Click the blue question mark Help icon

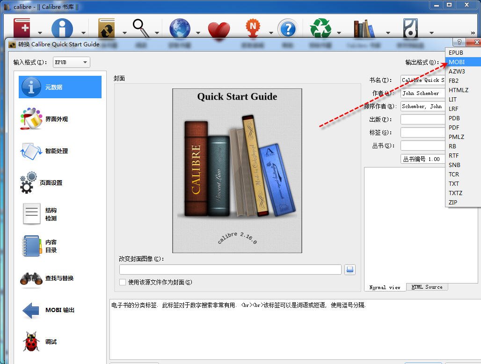pyautogui.click(x=288, y=29)
